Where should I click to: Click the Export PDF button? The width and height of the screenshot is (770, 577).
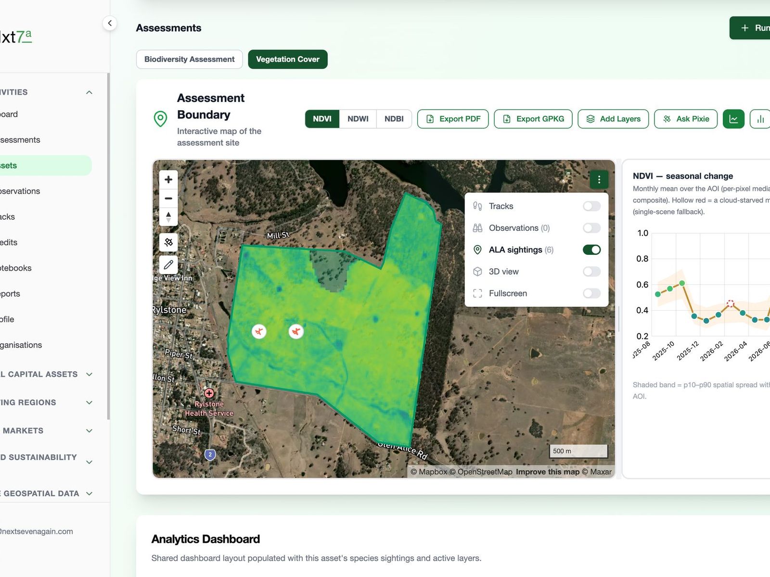(x=453, y=119)
